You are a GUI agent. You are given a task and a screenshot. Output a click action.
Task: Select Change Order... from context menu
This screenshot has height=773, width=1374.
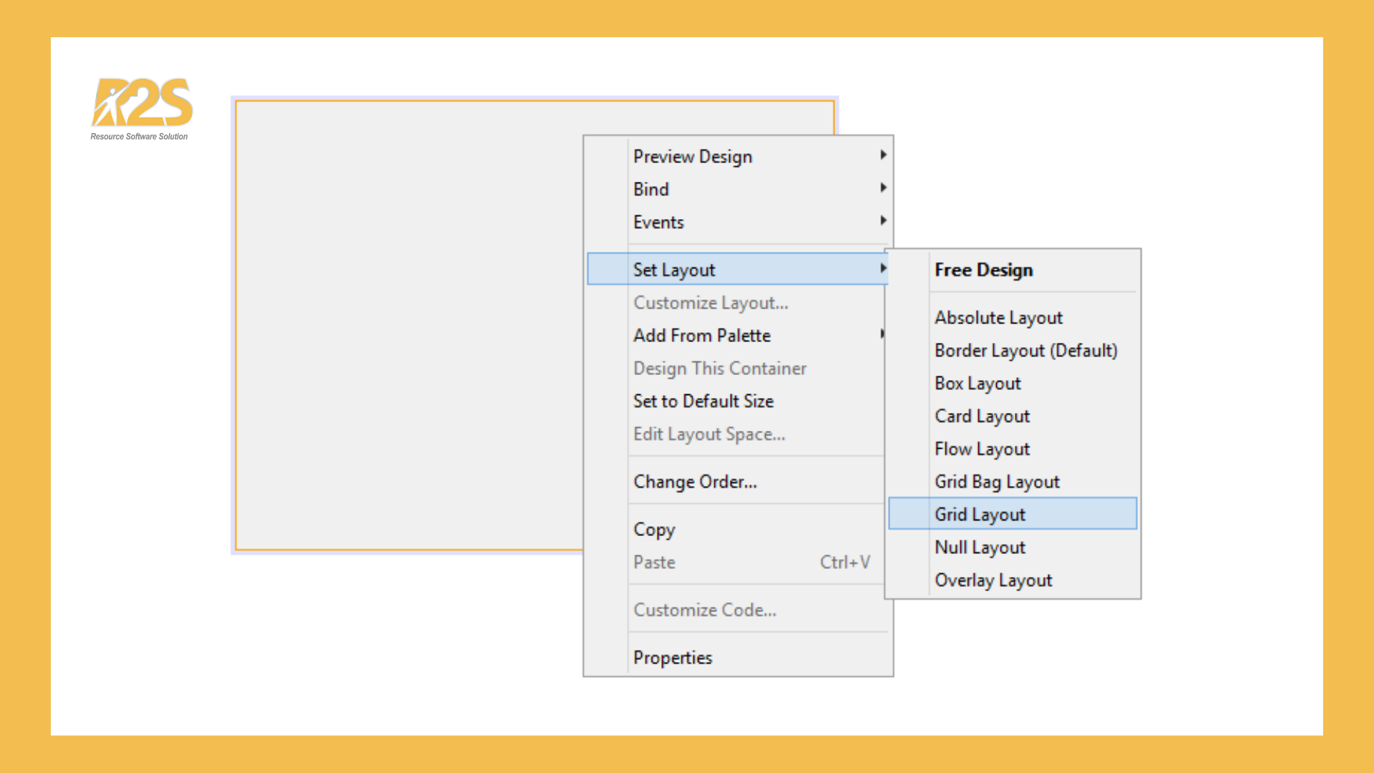695,482
